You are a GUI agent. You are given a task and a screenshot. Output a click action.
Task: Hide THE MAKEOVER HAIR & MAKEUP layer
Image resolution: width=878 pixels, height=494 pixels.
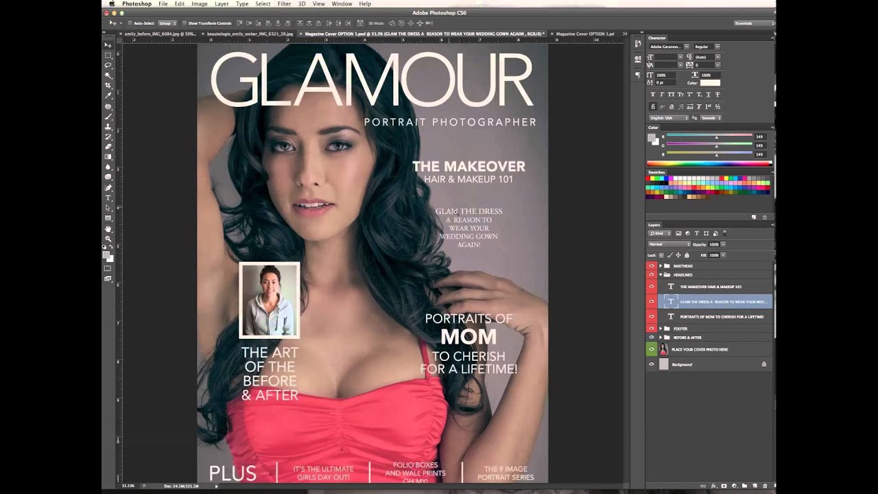point(652,287)
